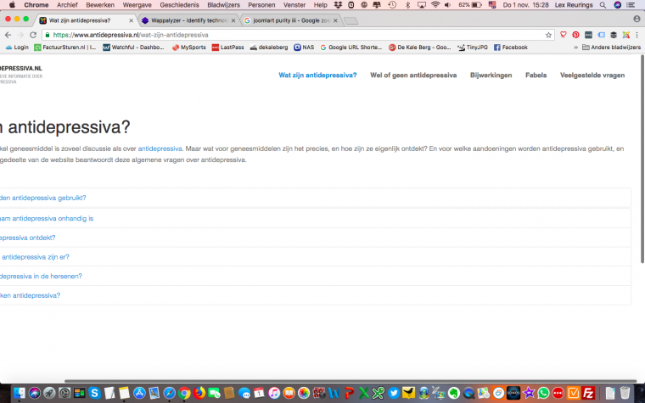Open the Sonos app in the Dock
This screenshot has width=645, height=403.
513,393
